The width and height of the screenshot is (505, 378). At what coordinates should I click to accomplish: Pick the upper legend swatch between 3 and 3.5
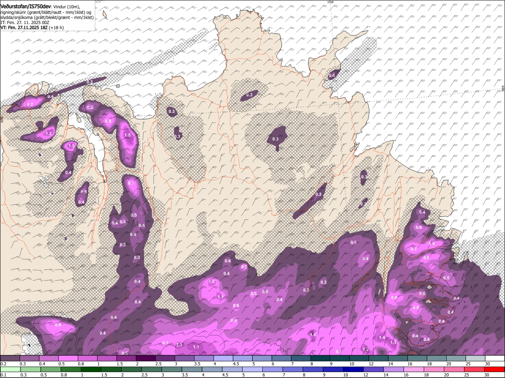click(x=184, y=358)
